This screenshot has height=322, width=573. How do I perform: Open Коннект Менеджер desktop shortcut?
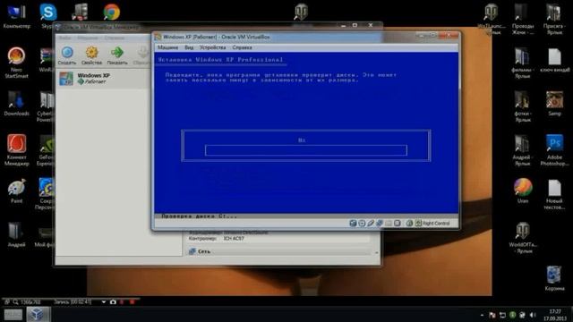pos(16,149)
